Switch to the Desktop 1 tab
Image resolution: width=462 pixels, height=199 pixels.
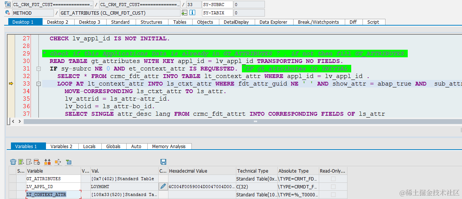pyautogui.click(x=25, y=22)
